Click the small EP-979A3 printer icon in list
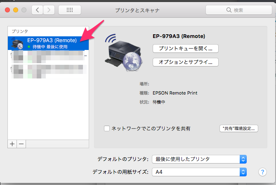276x185 pixels. [x=17, y=43]
